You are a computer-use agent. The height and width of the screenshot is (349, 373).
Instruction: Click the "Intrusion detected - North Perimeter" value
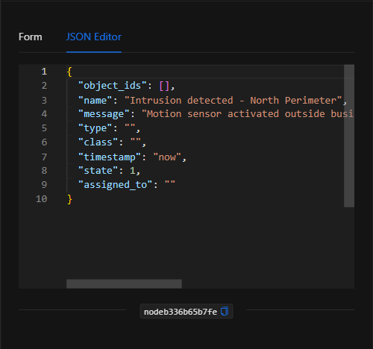coord(233,101)
